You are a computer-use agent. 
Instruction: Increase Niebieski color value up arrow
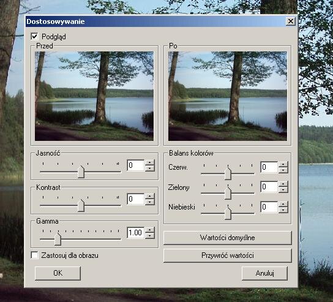pyautogui.click(x=283, y=204)
